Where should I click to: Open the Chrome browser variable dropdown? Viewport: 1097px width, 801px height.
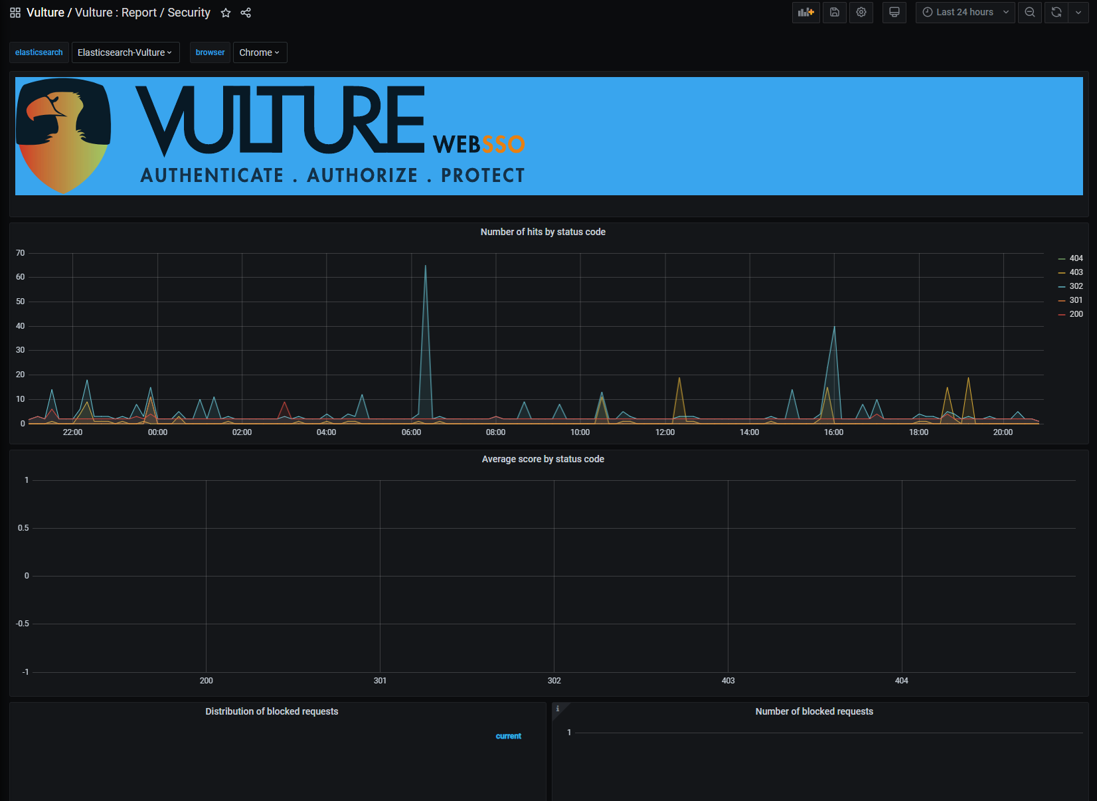click(x=260, y=52)
